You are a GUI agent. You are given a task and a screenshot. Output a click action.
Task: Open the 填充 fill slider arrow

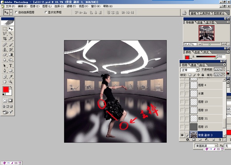tap(223, 75)
